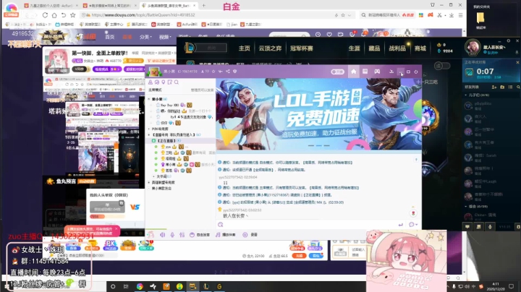Toggle play accompaniment in YY bottom bar
521x292 pixels.
(x=226, y=235)
